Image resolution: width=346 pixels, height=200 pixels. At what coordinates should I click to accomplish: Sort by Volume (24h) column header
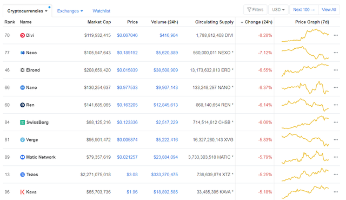click(x=164, y=22)
